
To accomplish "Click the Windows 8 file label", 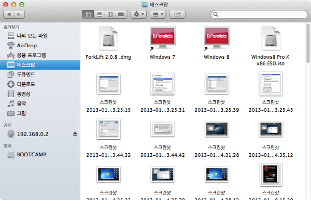I will pos(216,57).
